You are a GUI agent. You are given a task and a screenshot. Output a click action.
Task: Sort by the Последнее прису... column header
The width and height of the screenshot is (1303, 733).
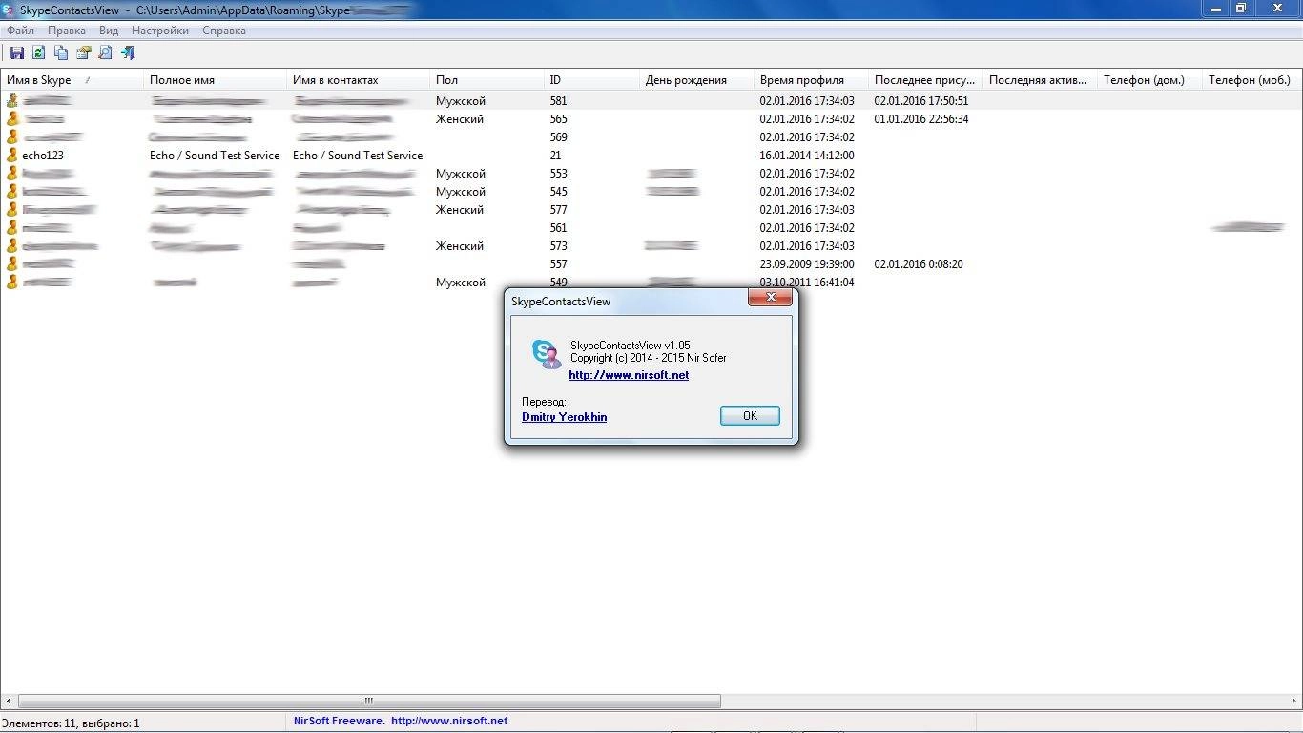click(925, 80)
